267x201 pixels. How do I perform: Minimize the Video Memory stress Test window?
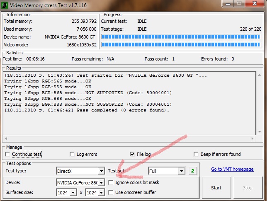[227, 4]
